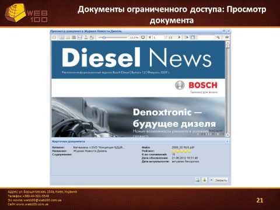The image size is (280, 210).
Task: Click the document scrollbar up arrow
Action: [228, 43]
